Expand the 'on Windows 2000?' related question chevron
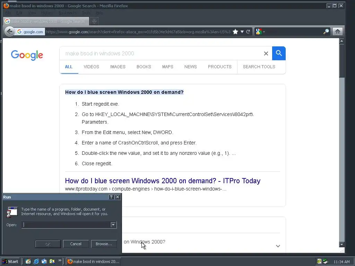This screenshot has width=355, height=266. (x=278, y=246)
